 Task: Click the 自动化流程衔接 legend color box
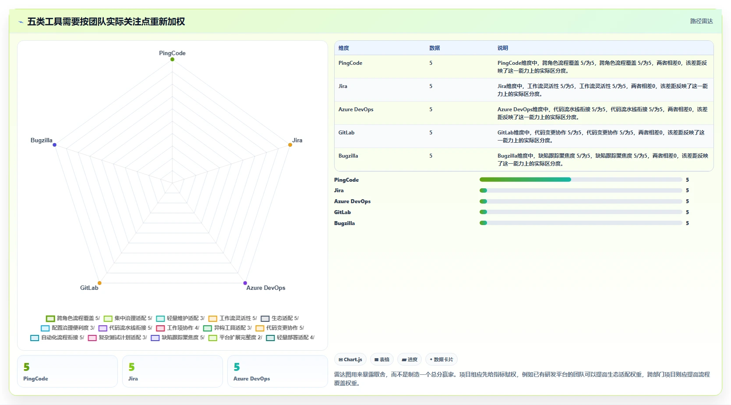35,338
